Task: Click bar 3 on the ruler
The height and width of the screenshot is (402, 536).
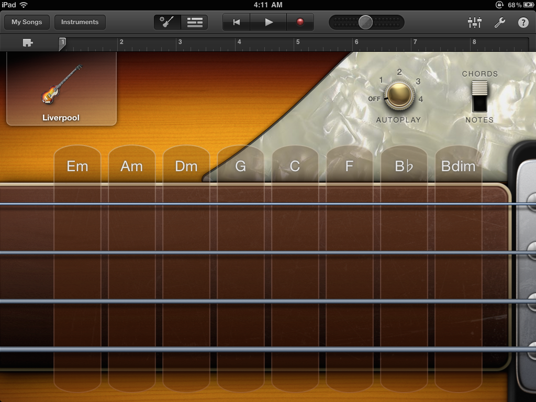Action: tap(180, 42)
